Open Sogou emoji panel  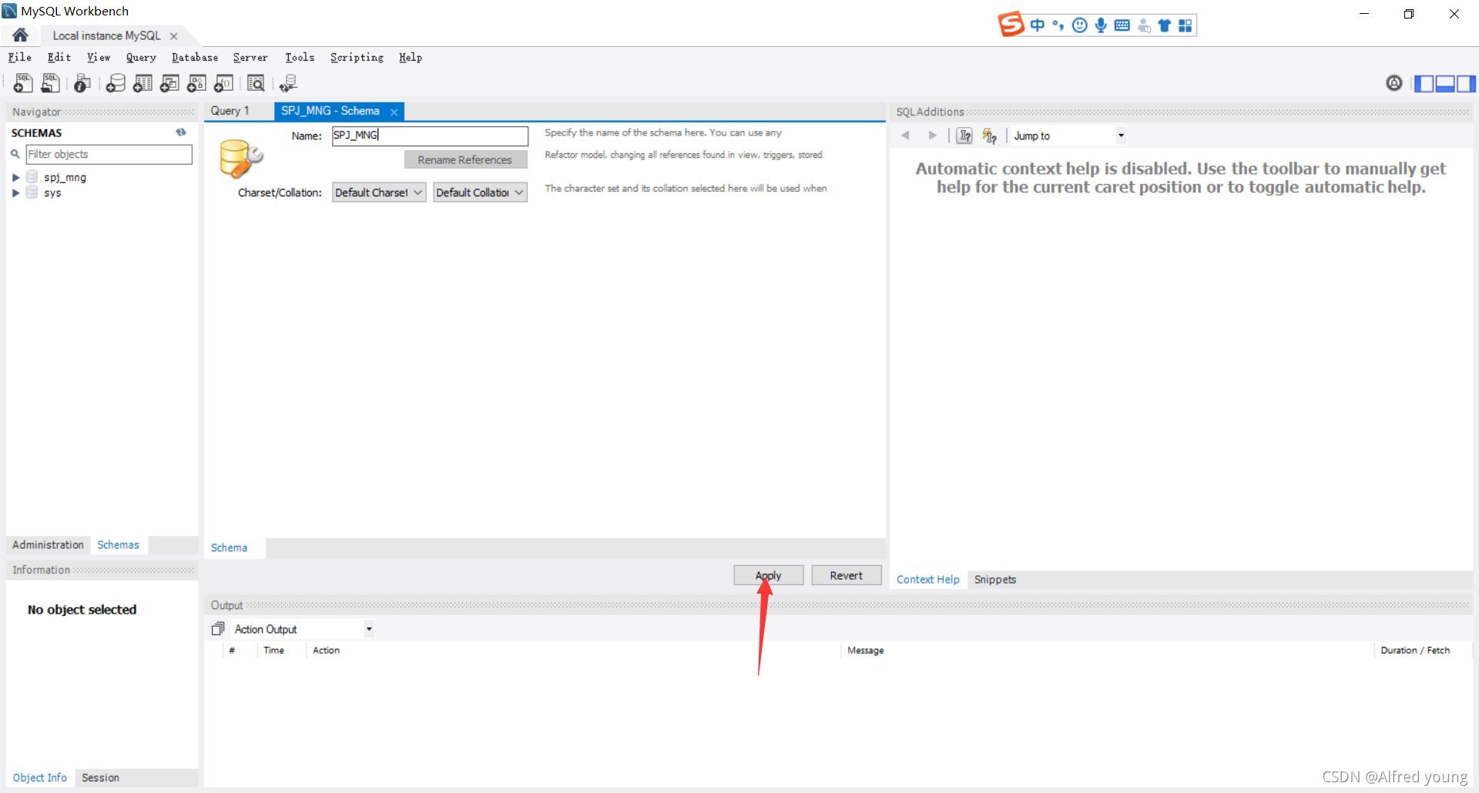point(1080,25)
